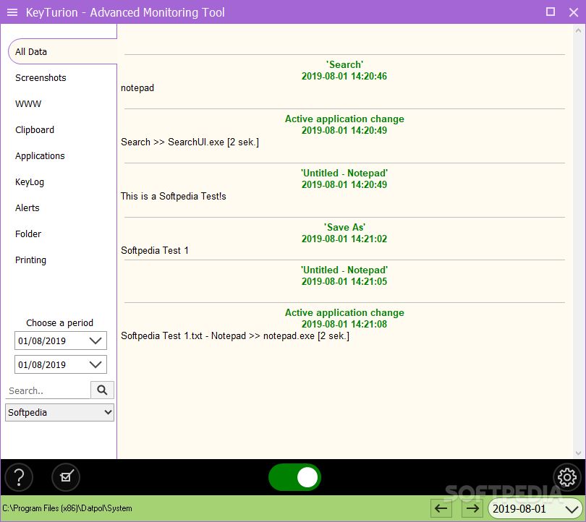Toggle the green monitoring switch
This screenshot has width=586, height=522.
pyautogui.click(x=295, y=477)
